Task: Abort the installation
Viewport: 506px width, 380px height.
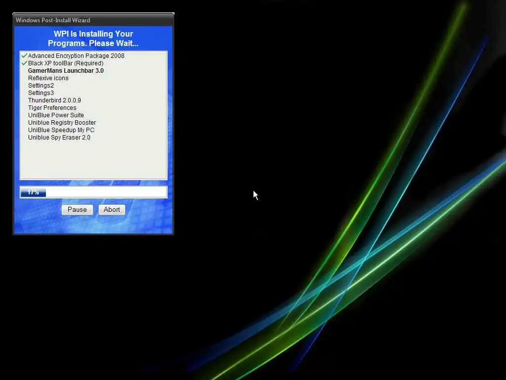Action: [112, 210]
